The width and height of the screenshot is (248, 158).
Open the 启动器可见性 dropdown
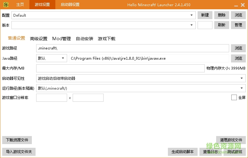[242, 78]
